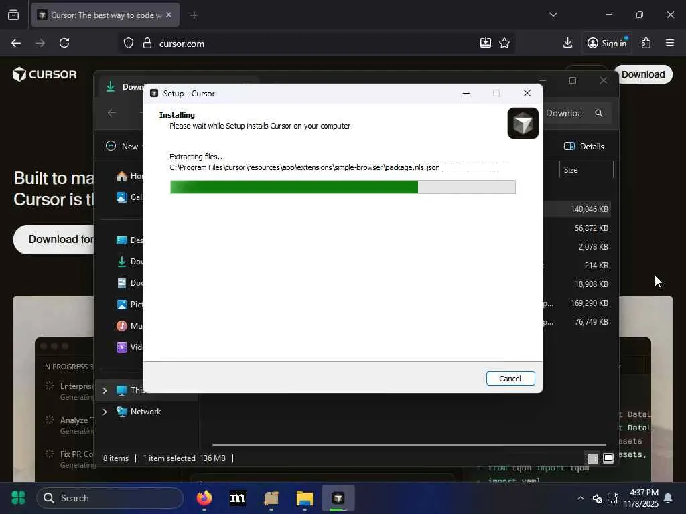This screenshot has height=514, width=686.
Task: Switch Explorer to details list view
Action: (592, 458)
